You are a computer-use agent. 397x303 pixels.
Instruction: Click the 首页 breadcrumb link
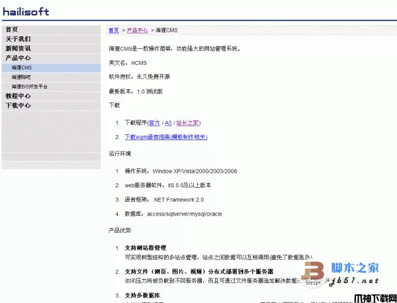tap(114, 30)
